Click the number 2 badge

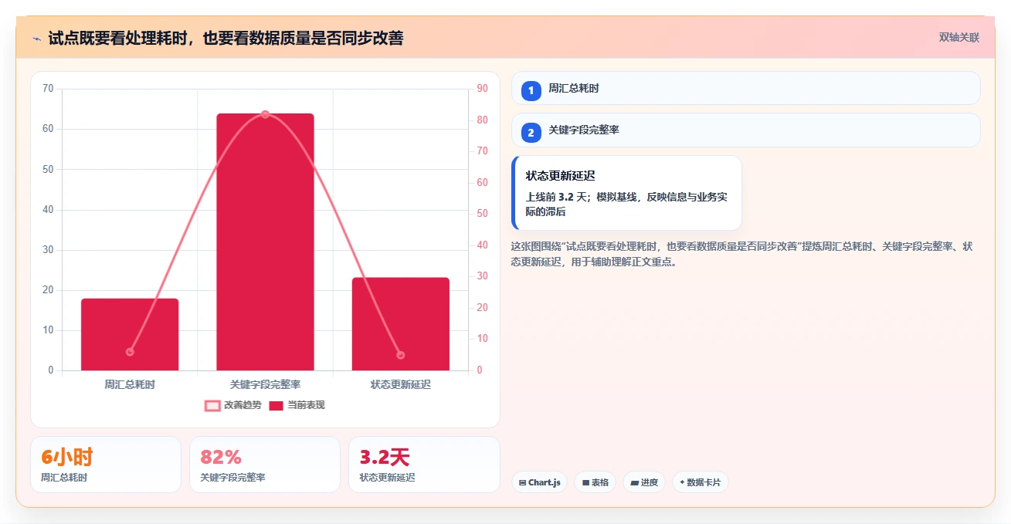(x=531, y=133)
